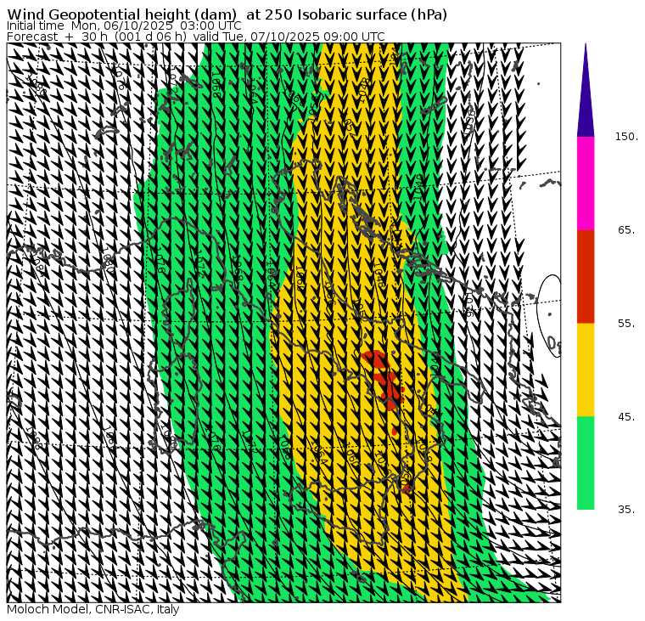Select the "65." legend value label
This screenshot has width=645, height=621.
click(626, 230)
